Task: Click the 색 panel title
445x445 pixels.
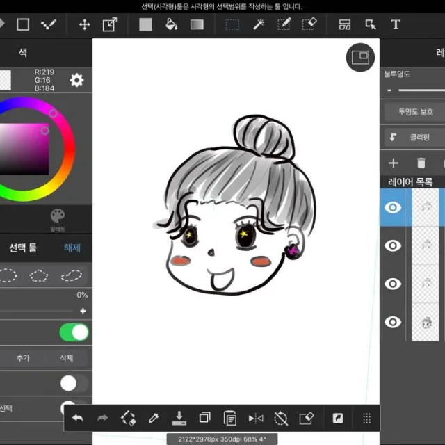Action: tap(23, 53)
